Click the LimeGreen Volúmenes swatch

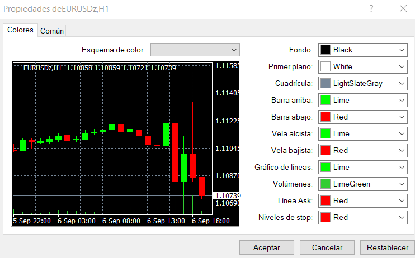(x=326, y=184)
